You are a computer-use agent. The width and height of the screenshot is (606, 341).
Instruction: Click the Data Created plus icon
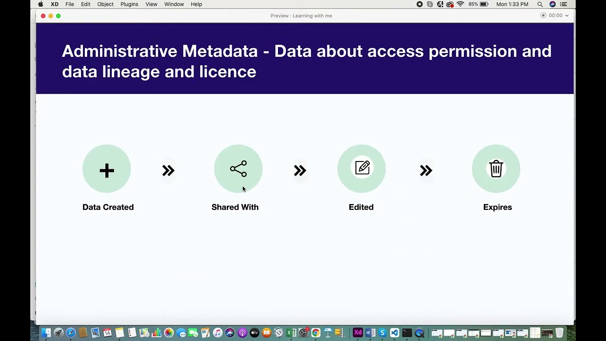[107, 170]
